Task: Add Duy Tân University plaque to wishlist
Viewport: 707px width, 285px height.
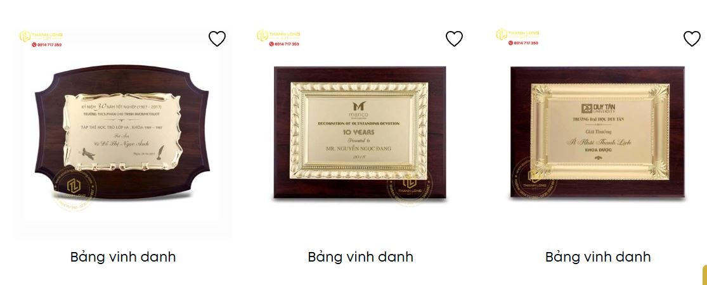Action: pos(692,39)
